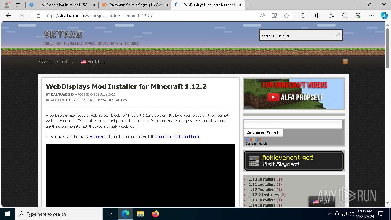This screenshot has width=391, height=220.
Task: Open the tab actions menu icon
Action: click(x=18, y=5)
